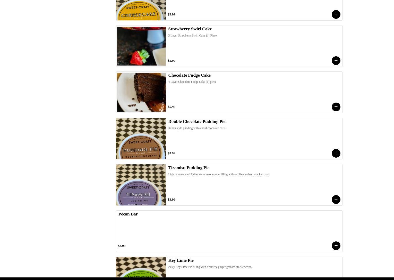Click the Tiramisu Pudding Pie description text
The width and height of the screenshot is (394, 280).
[219, 174]
